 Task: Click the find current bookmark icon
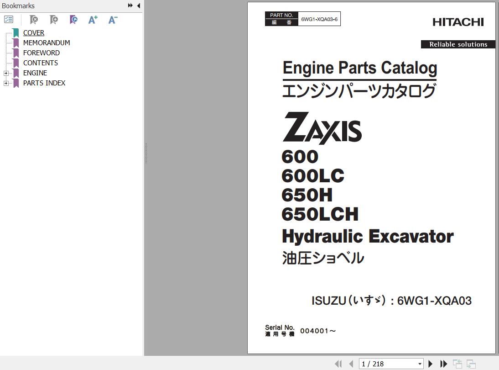pos(73,20)
